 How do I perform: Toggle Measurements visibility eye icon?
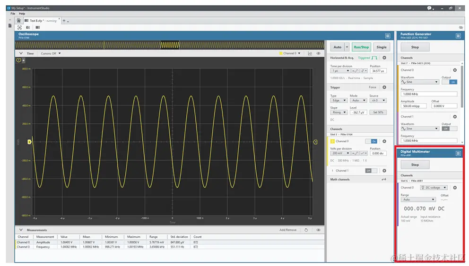click(318, 230)
